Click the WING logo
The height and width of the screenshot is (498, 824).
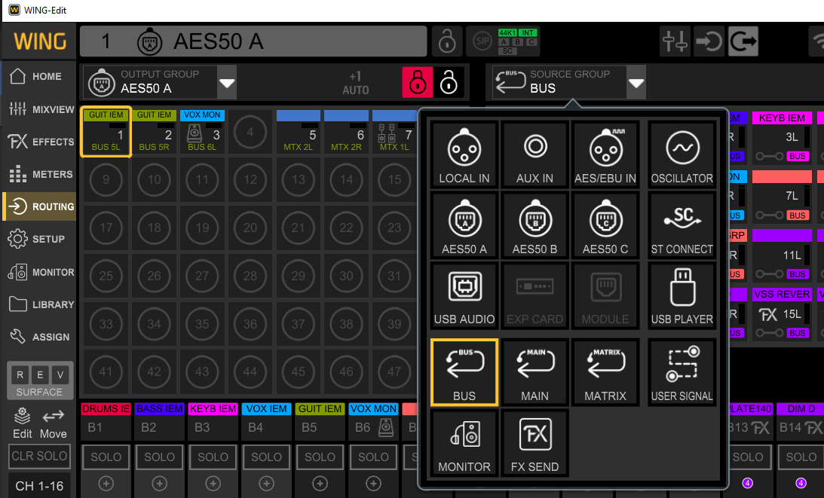pyautogui.click(x=40, y=41)
